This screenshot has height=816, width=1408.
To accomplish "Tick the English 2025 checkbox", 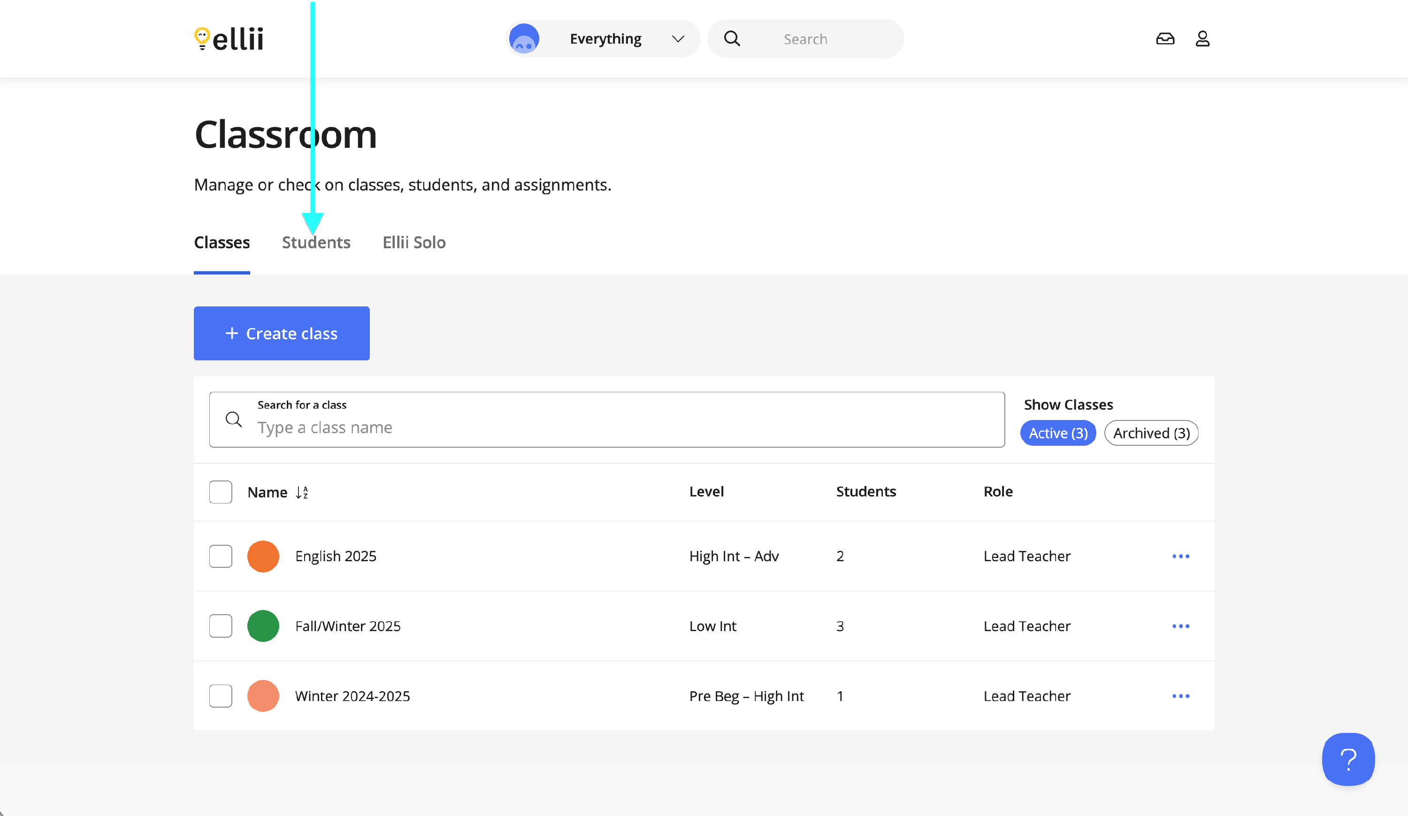I will point(221,557).
